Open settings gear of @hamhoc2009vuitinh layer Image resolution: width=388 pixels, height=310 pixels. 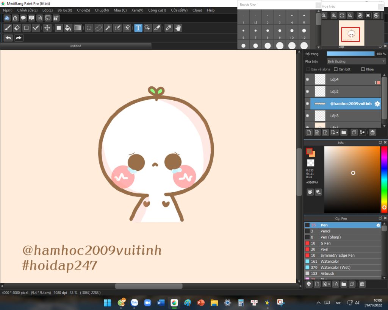click(377, 104)
